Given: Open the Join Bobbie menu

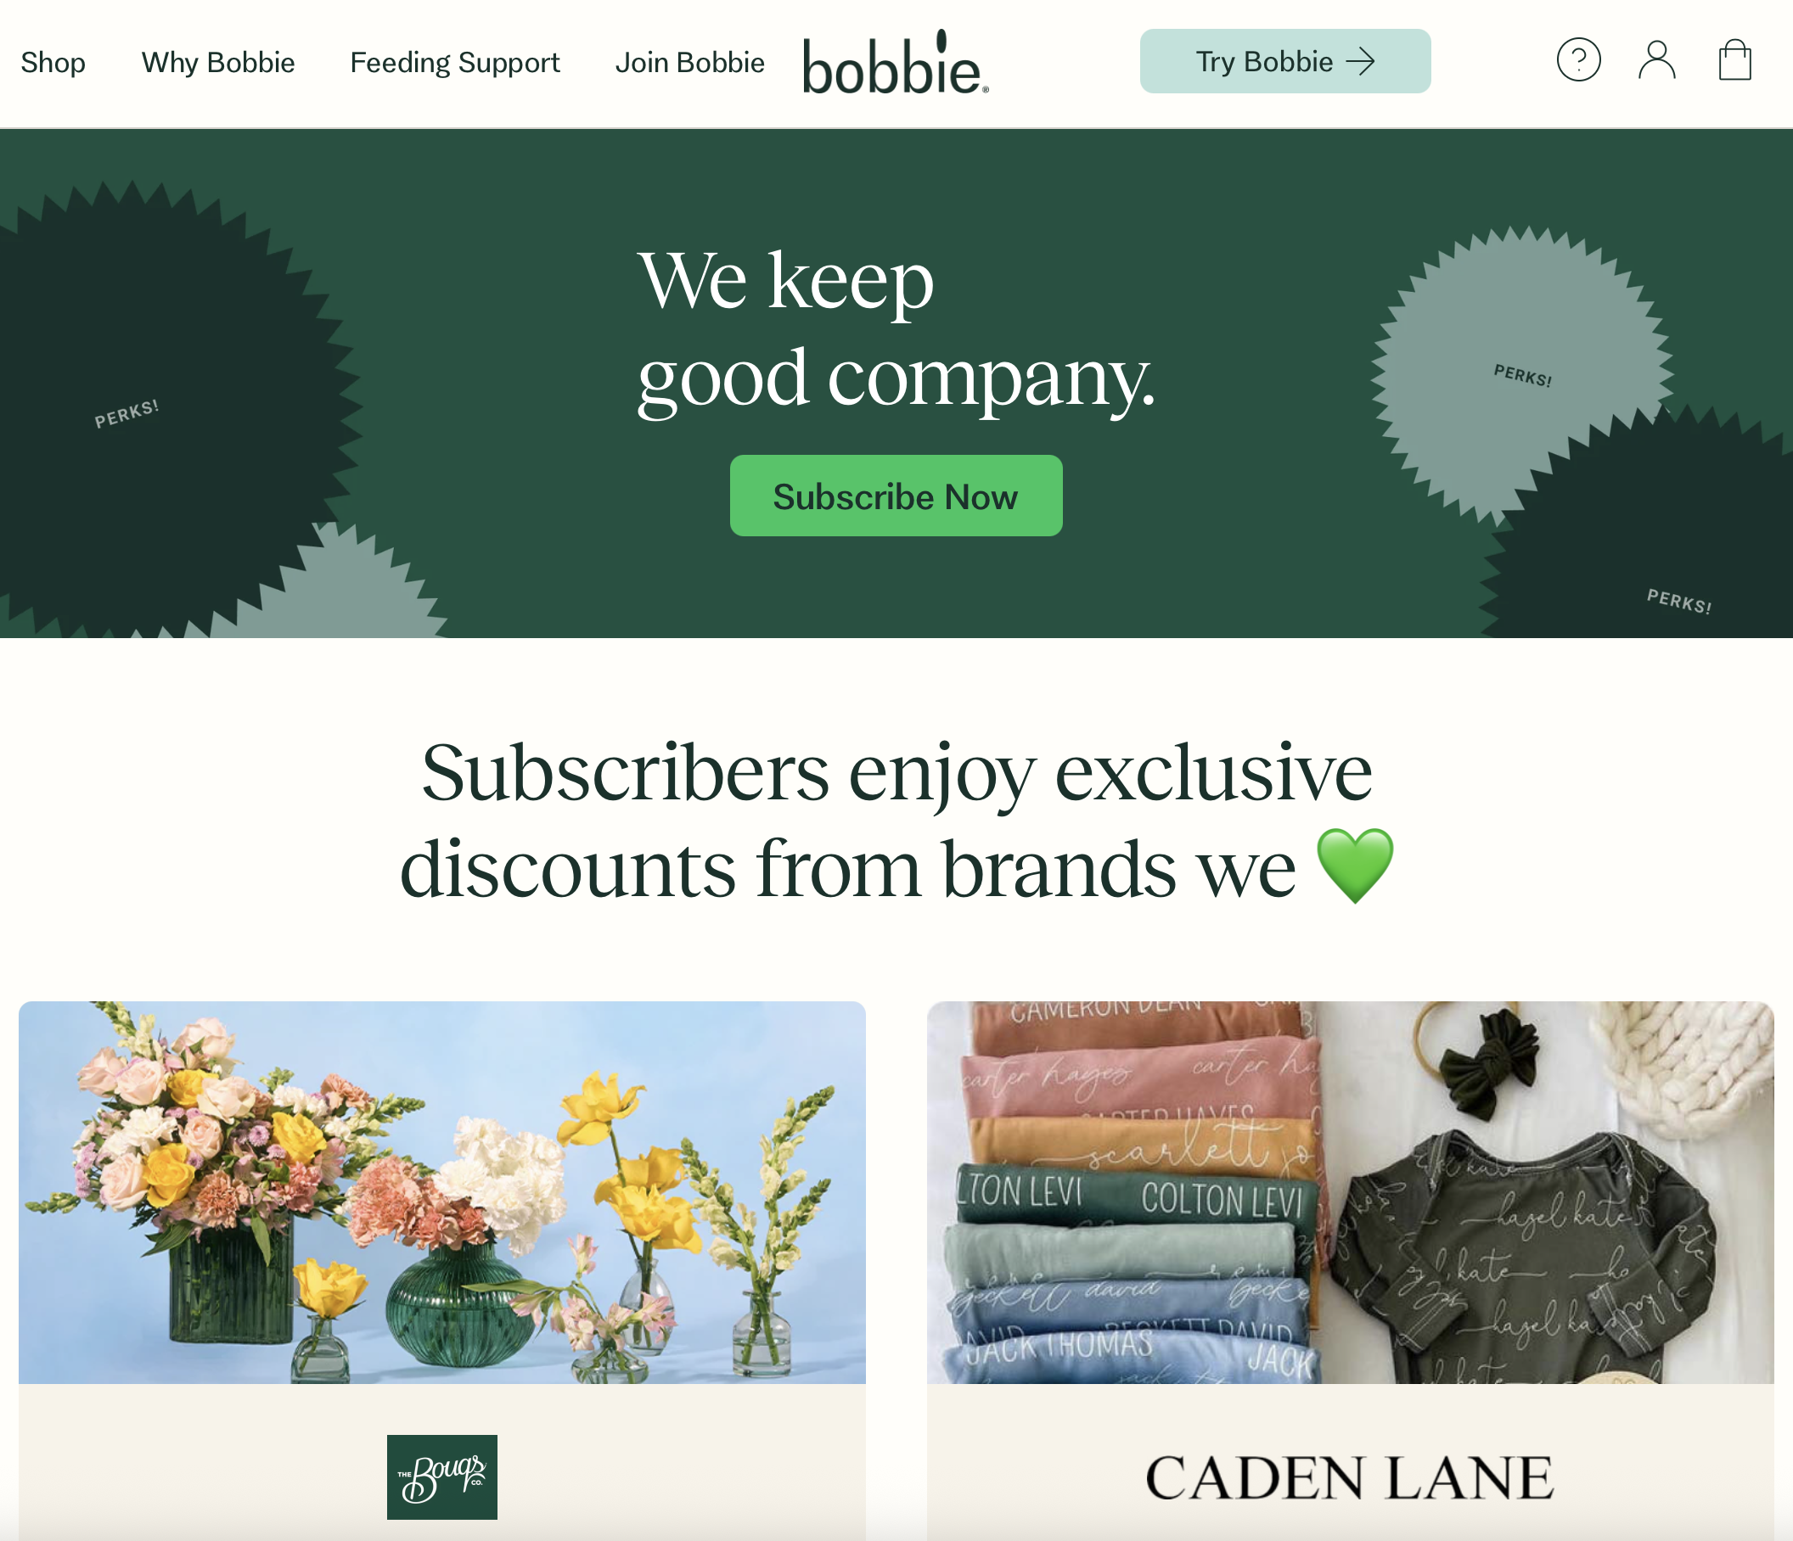Looking at the screenshot, I should click(689, 62).
